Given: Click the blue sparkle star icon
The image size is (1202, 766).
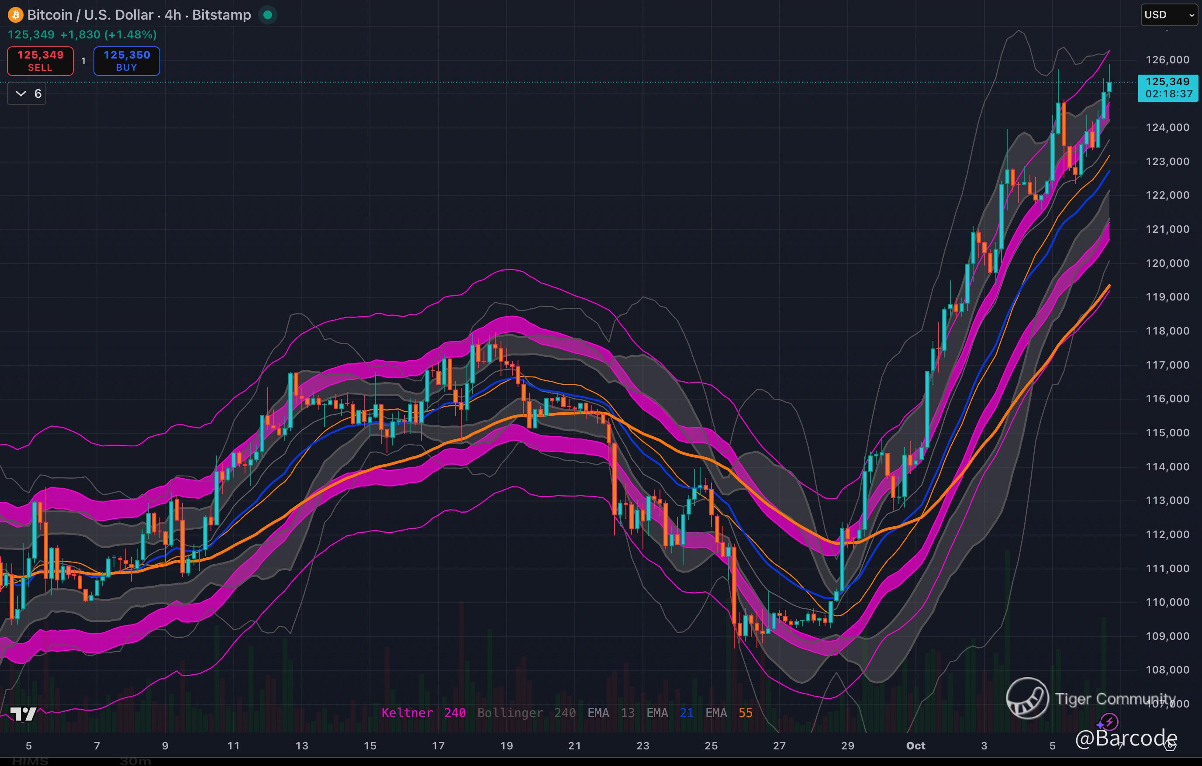Looking at the screenshot, I should (1100, 725).
